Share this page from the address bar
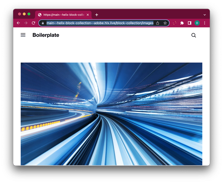Image resolution: width=223 pixels, height=183 pixels. (158, 23)
